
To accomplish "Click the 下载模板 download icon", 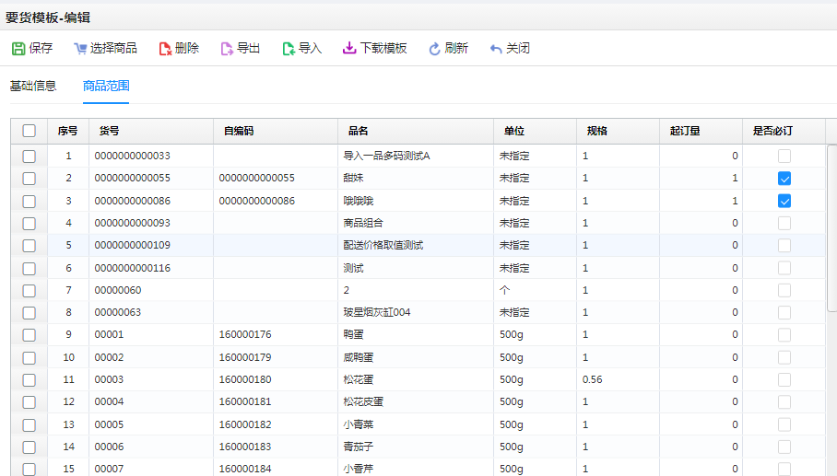I will 349,48.
